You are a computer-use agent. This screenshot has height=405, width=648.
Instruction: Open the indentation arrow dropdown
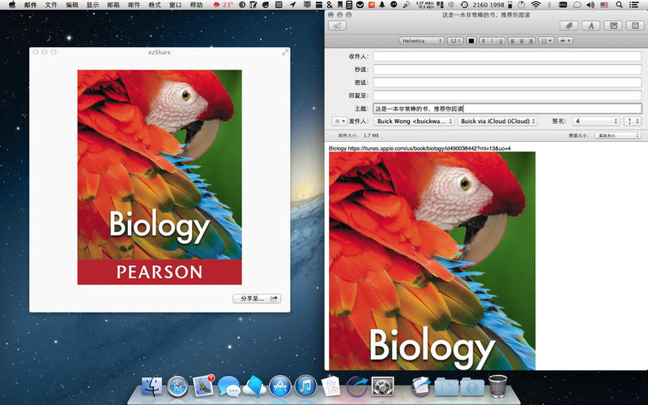pos(565,40)
